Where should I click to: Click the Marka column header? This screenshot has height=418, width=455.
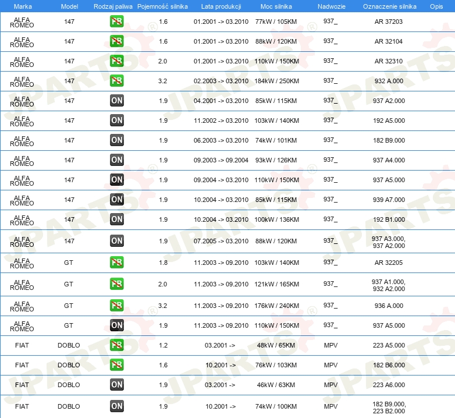23,6
